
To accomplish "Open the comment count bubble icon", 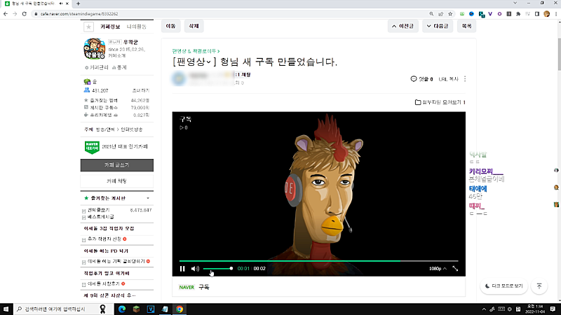I will pos(414,79).
